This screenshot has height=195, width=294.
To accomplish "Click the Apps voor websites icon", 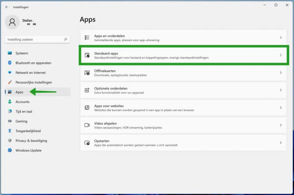I will tap(87, 107).
